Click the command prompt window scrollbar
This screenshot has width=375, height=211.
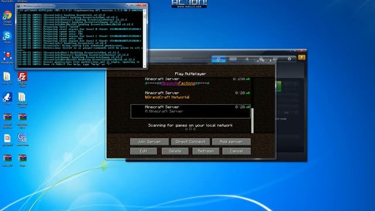tap(145, 38)
